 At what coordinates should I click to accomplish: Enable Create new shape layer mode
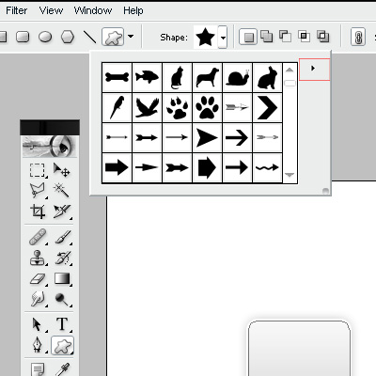(x=248, y=37)
